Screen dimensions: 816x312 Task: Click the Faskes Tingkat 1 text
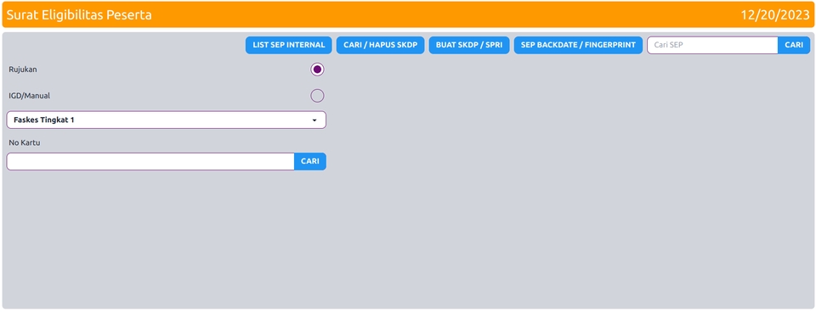[x=43, y=120]
